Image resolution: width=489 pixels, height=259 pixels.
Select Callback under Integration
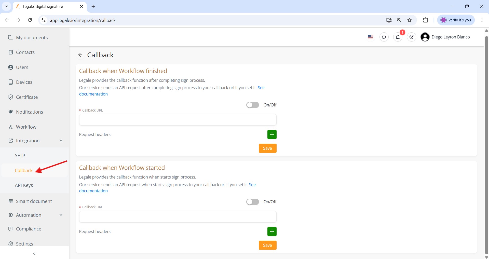[x=24, y=170]
